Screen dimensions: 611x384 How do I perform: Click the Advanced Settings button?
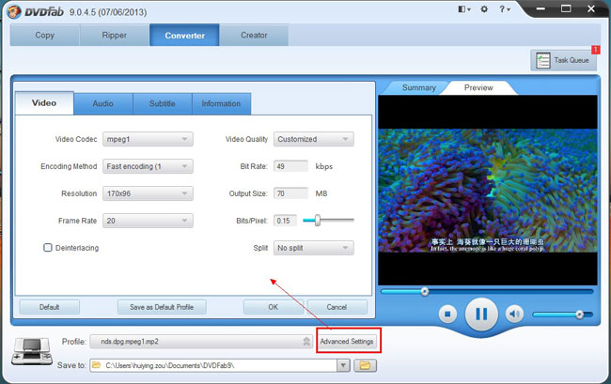[x=348, y=341]
